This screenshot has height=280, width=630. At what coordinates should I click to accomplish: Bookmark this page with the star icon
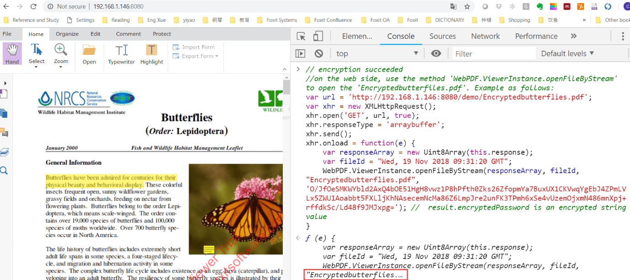(467, 6)
